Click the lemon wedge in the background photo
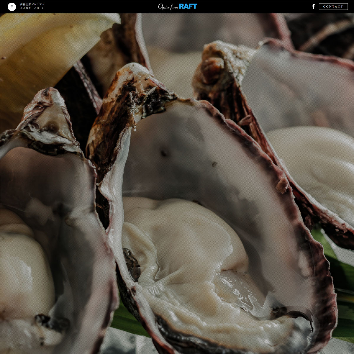The image size is (354, 354). click(44, 53)
